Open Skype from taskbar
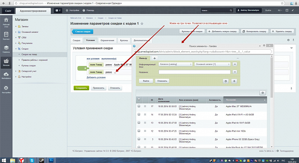The image size is (299, 163). [32, 160]
